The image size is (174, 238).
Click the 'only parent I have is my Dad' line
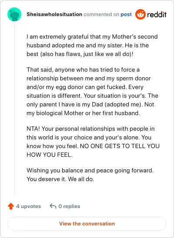pyautogui.click(x=90, y=104)
